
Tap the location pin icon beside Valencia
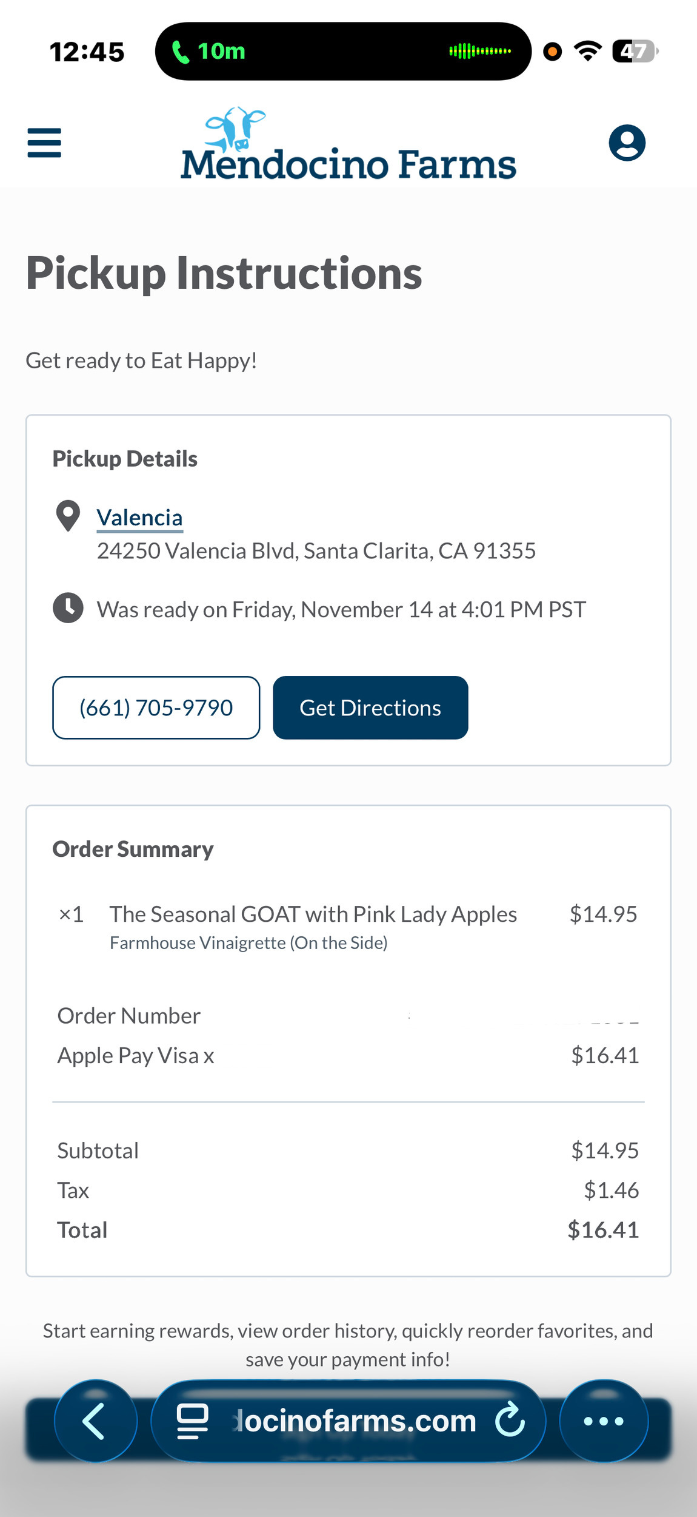click(x=68, y=516)
